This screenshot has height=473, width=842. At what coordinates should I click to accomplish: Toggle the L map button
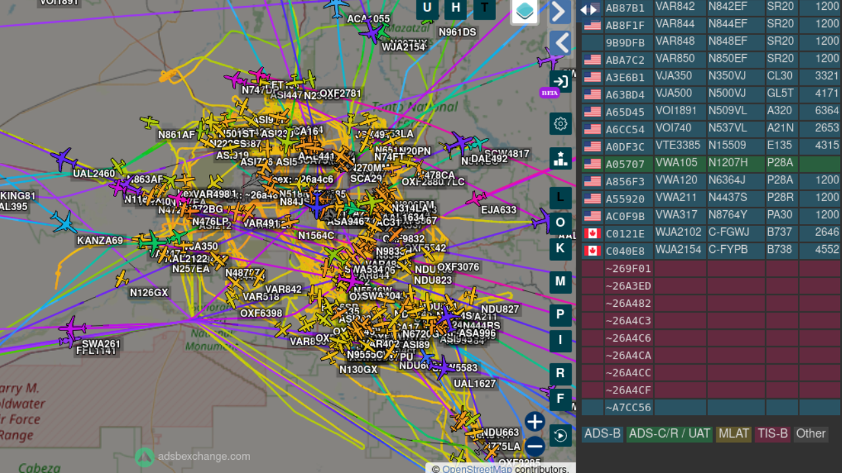(560, 198)
